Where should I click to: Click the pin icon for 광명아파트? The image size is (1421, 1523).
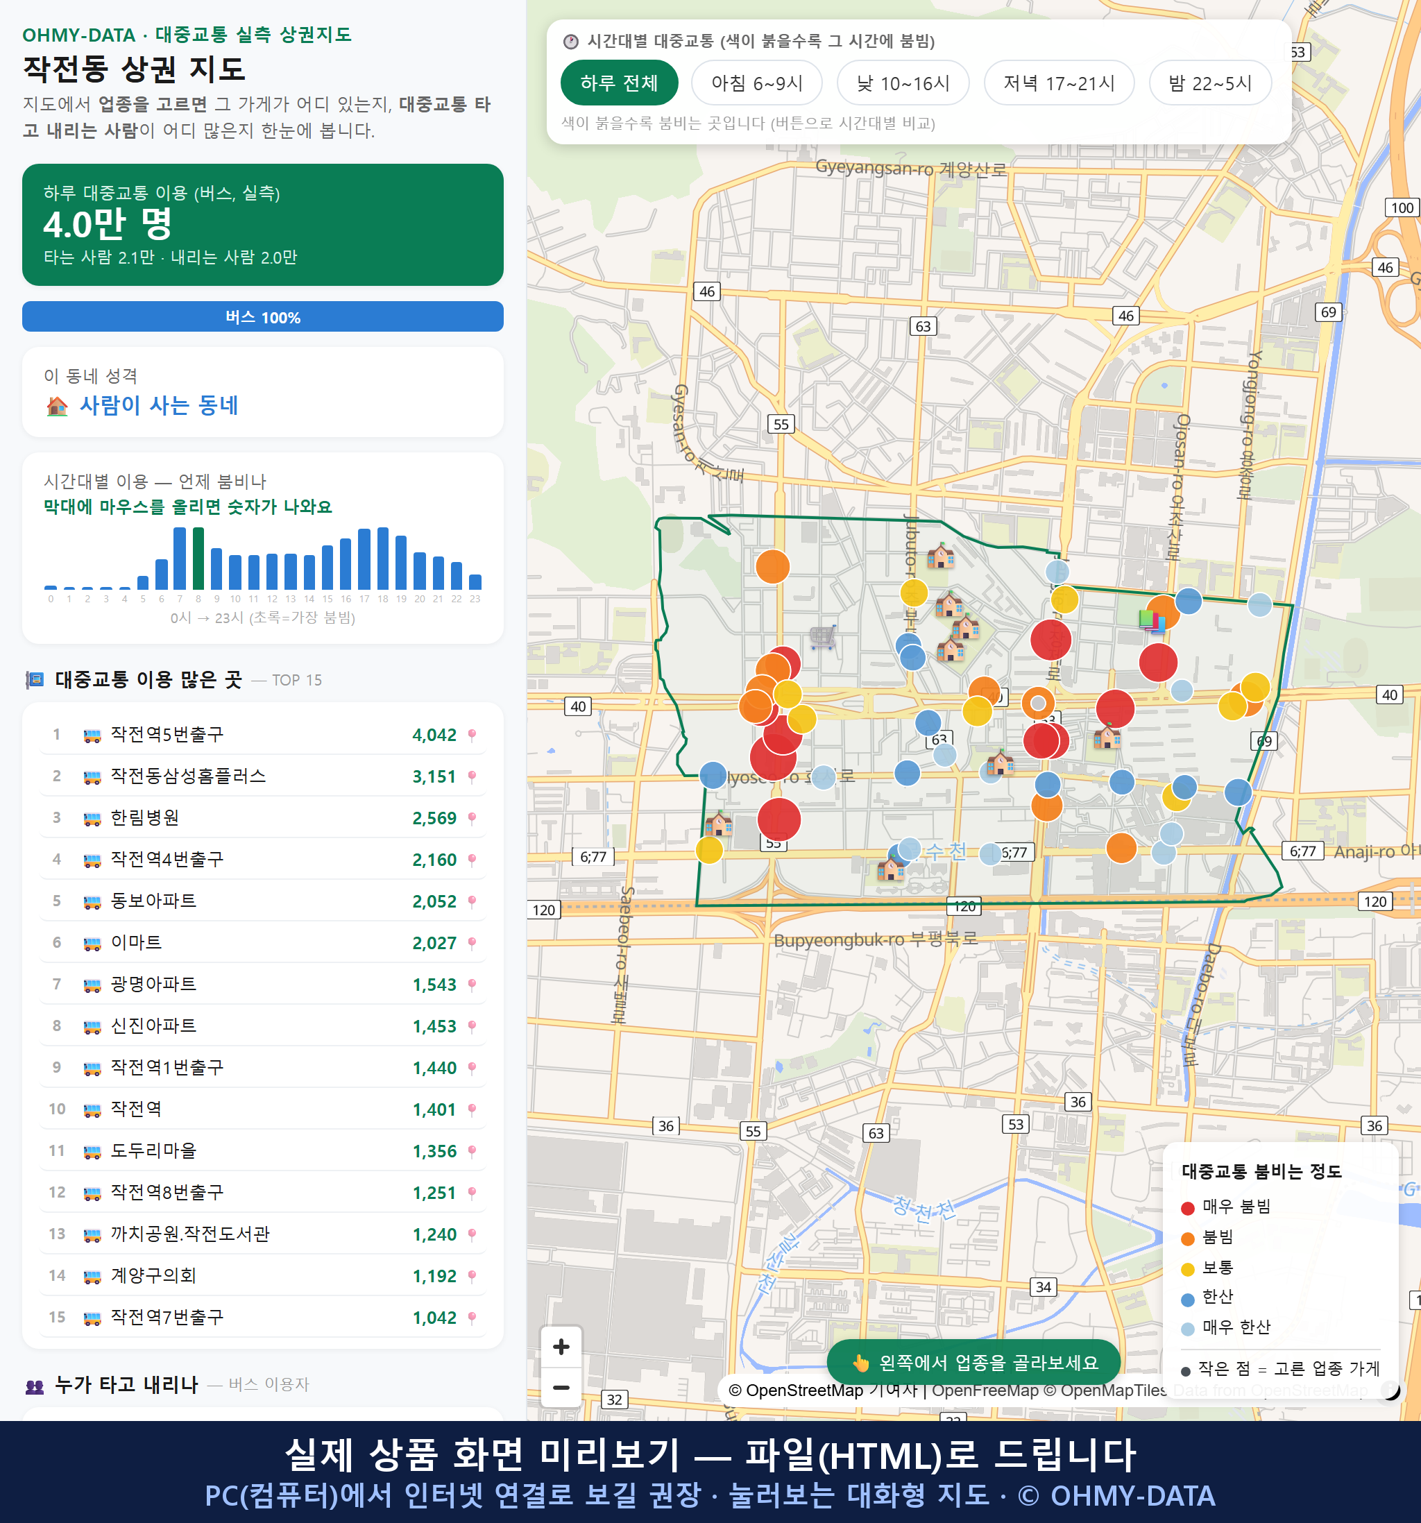coord(472,985)
